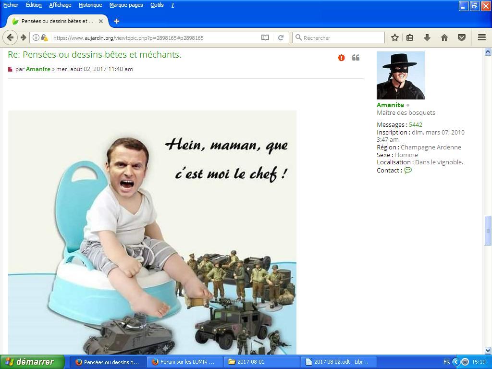
Task: Open the Pocket icon in toolbar
Action: click(461, 37)
